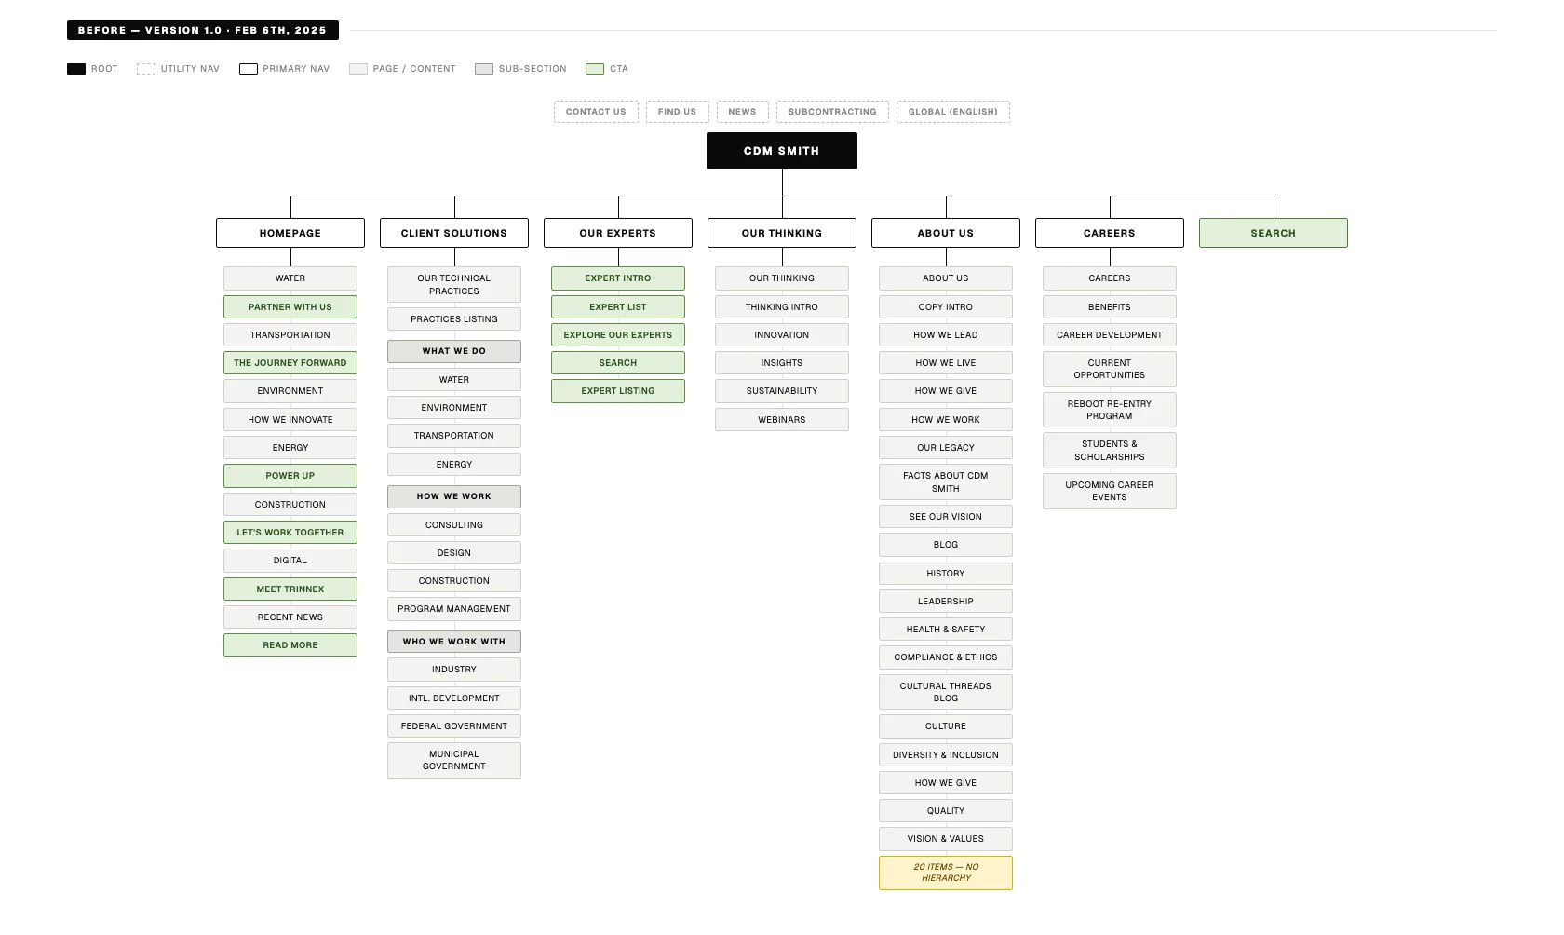Click the Read More CTA box

tap(290, 645)
